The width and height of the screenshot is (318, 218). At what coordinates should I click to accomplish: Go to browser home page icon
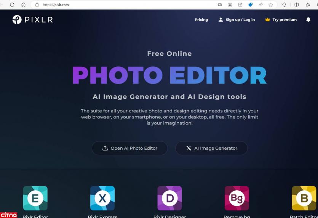point(23,5)
